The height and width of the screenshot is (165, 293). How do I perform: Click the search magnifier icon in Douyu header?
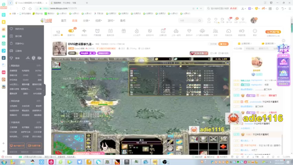[x=200, y=21]
